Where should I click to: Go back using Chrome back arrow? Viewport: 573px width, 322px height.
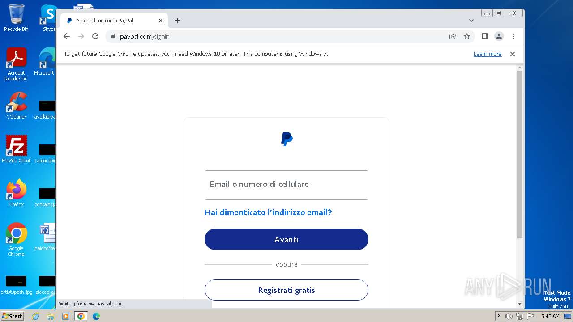coord(67,36)
